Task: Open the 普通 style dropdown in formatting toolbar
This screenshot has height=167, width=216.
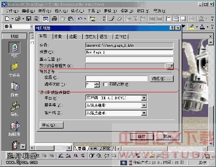Action: (x=32, y=27)
